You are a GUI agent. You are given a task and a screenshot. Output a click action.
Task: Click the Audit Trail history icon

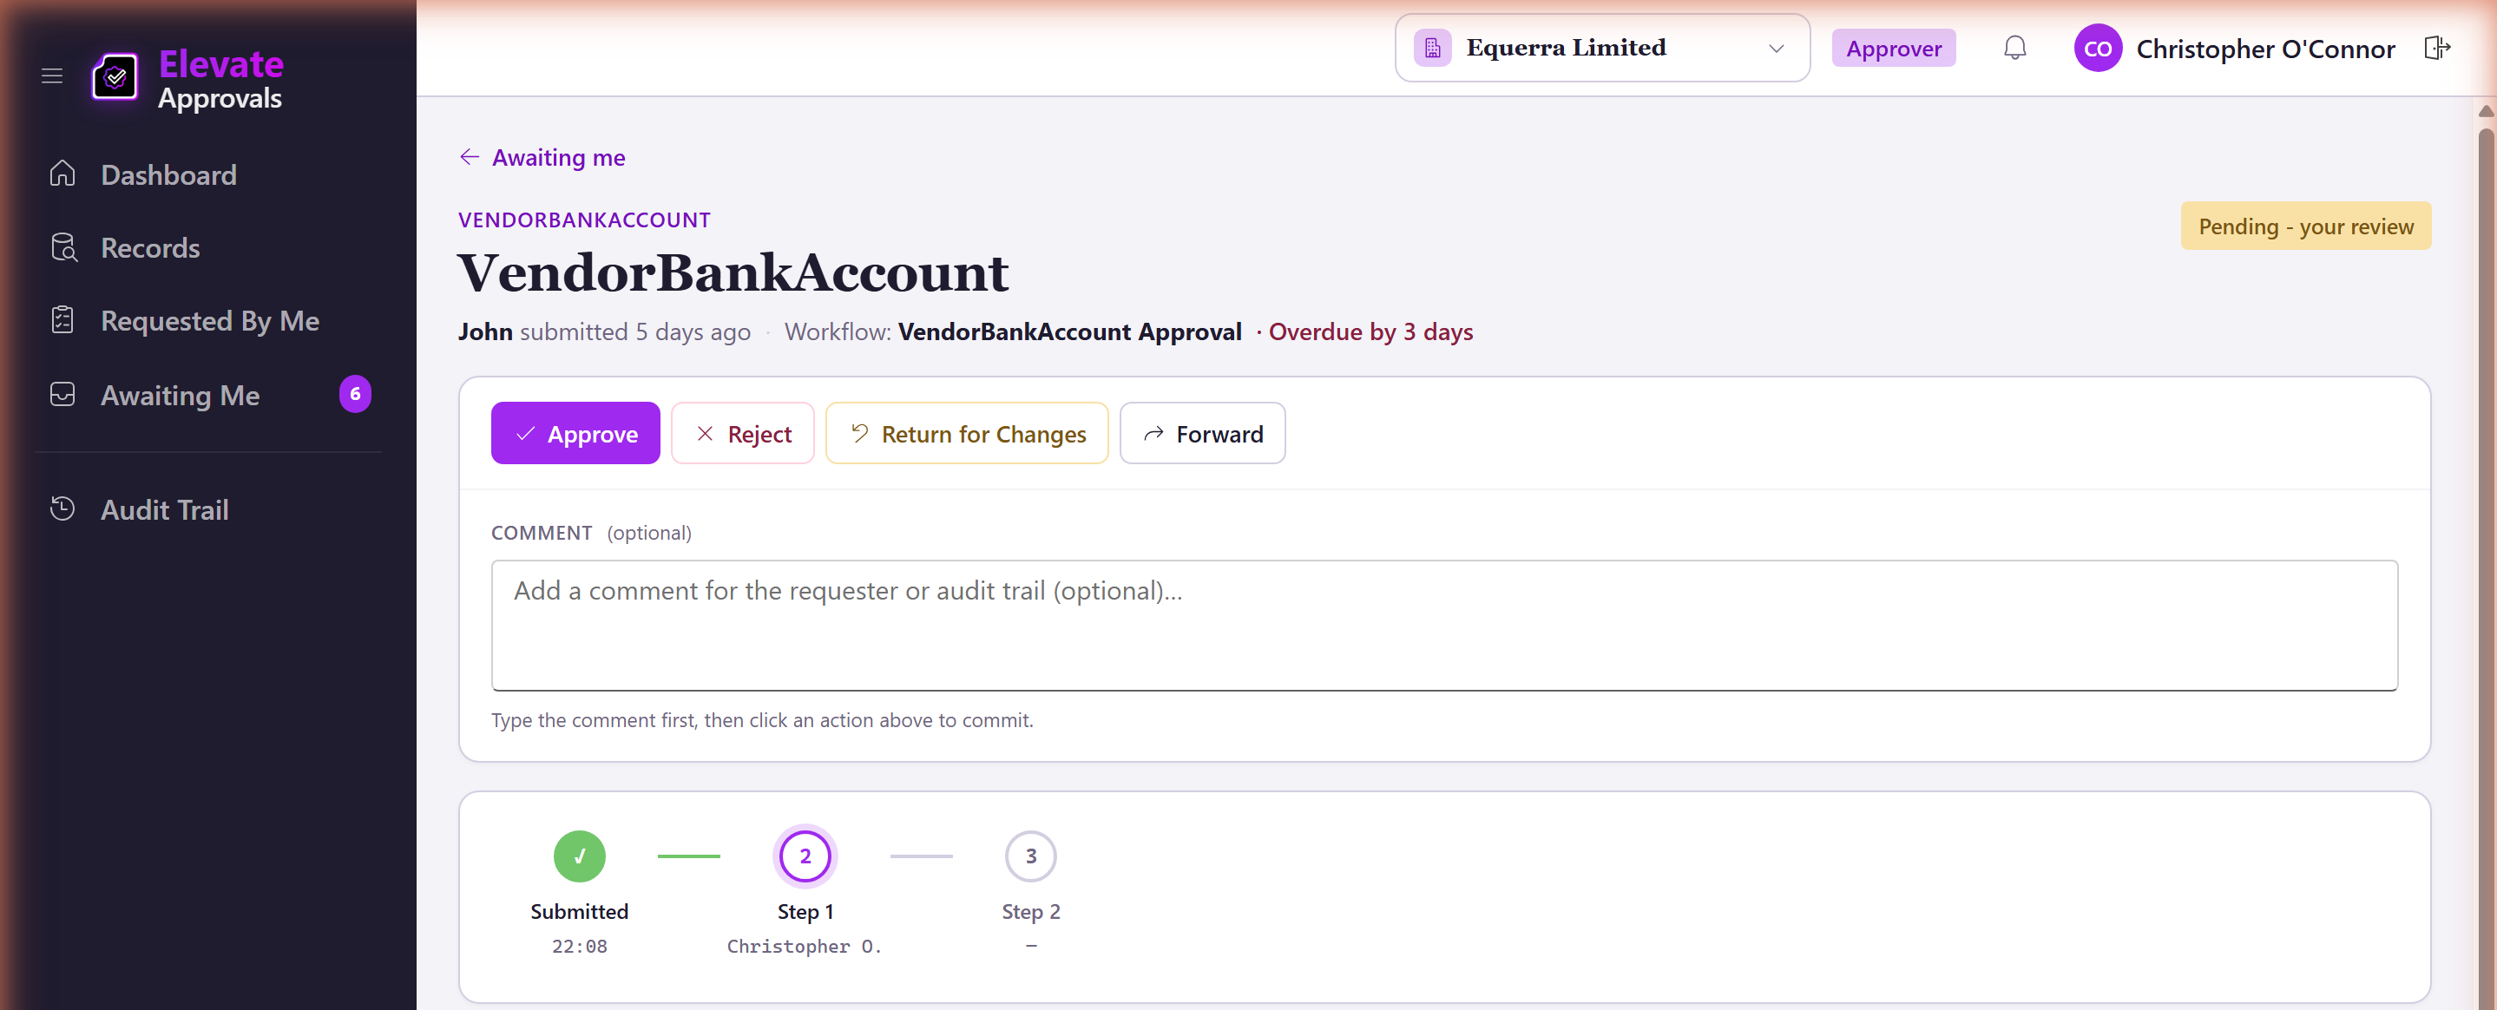(63, 508)
